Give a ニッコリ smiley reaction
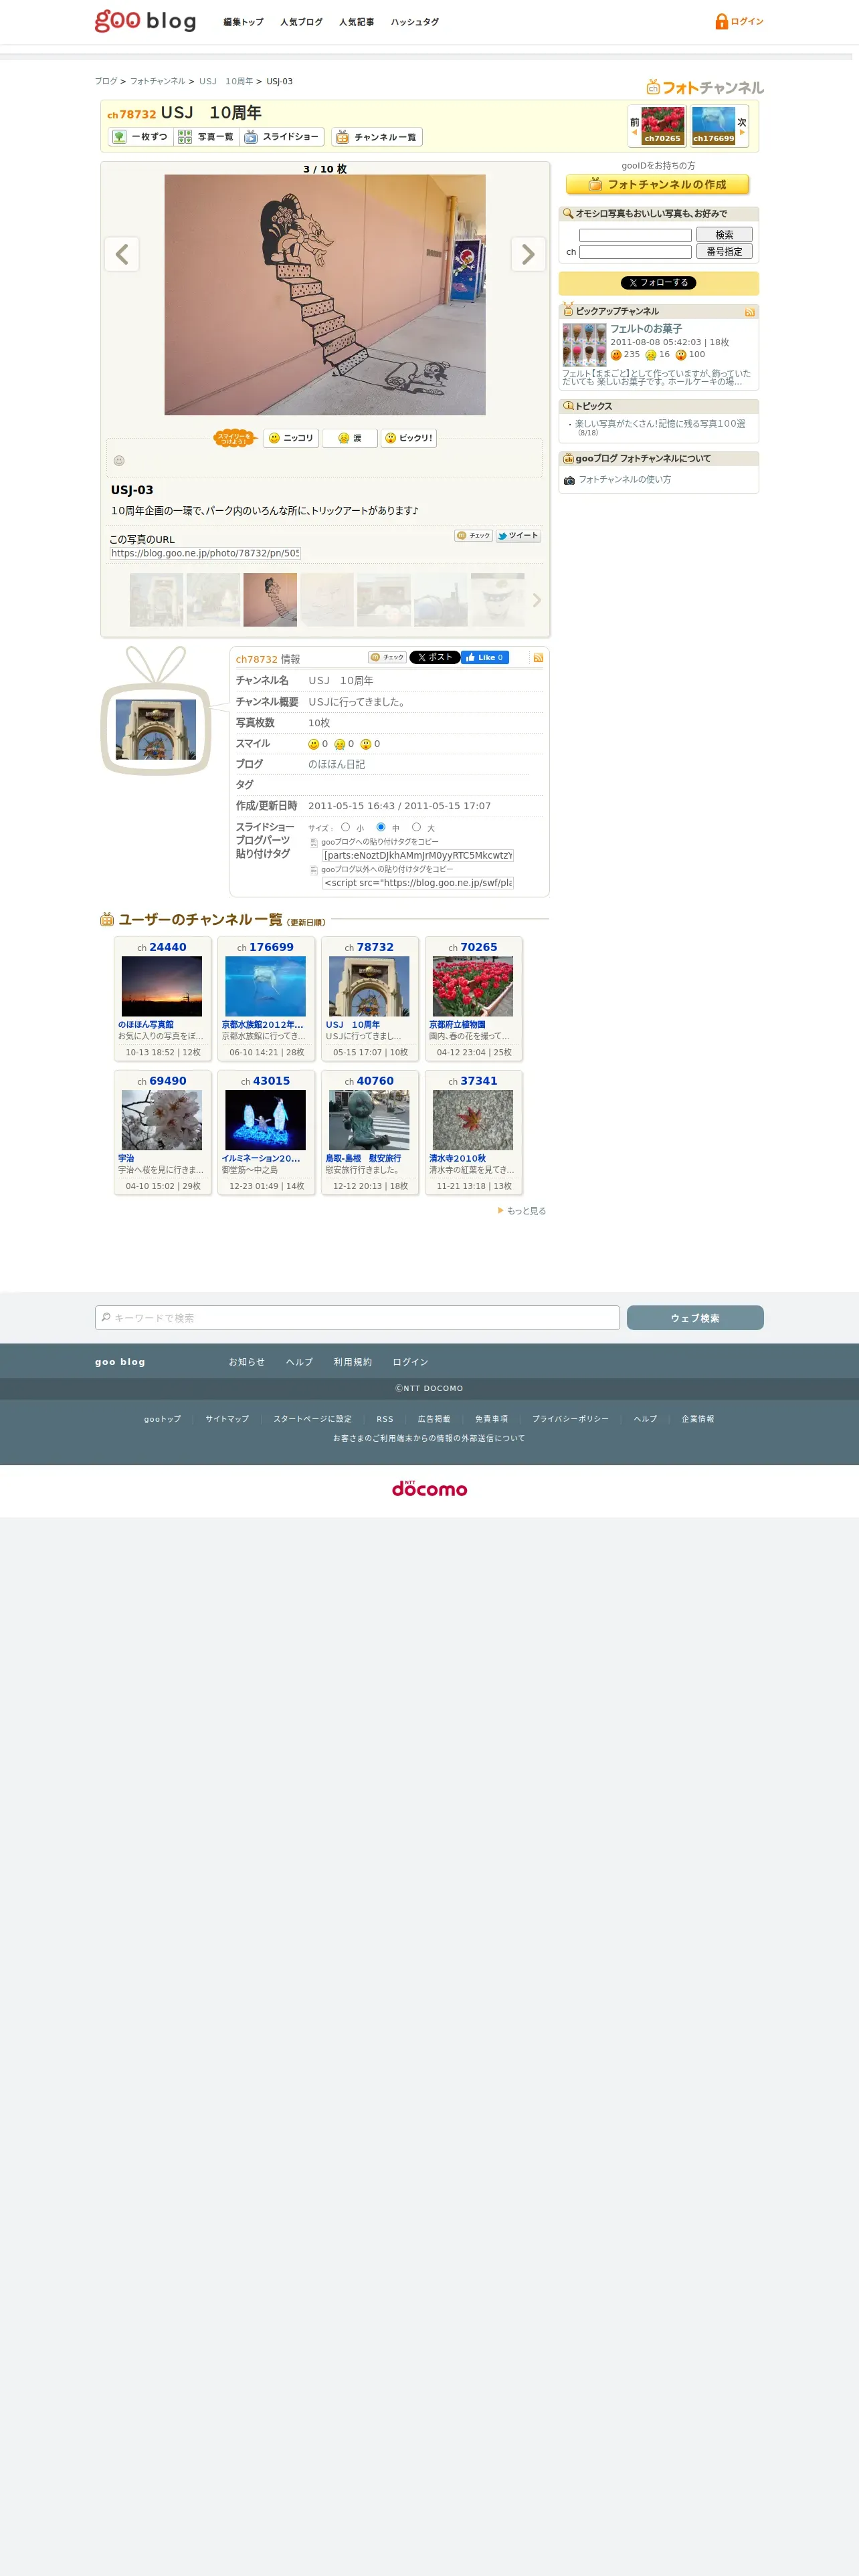Screen dimensions: 859x2576 coord(291,438)
